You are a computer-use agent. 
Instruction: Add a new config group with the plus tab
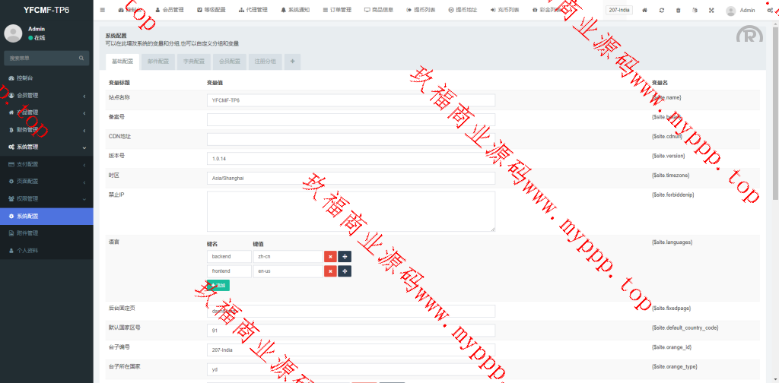[x=292, y=62]
